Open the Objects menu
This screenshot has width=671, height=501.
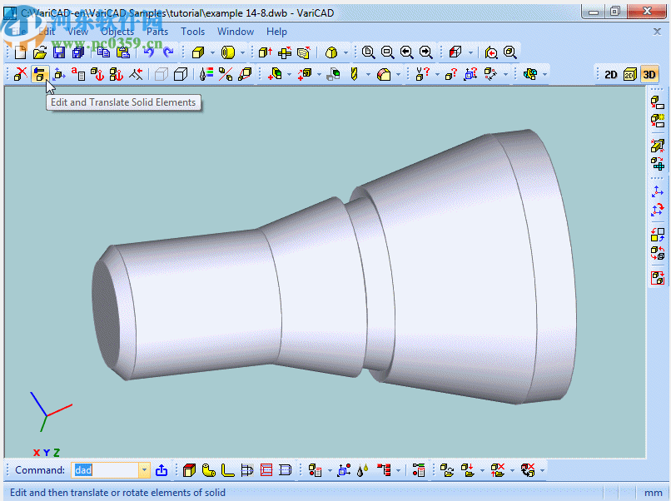pos(117,32)
